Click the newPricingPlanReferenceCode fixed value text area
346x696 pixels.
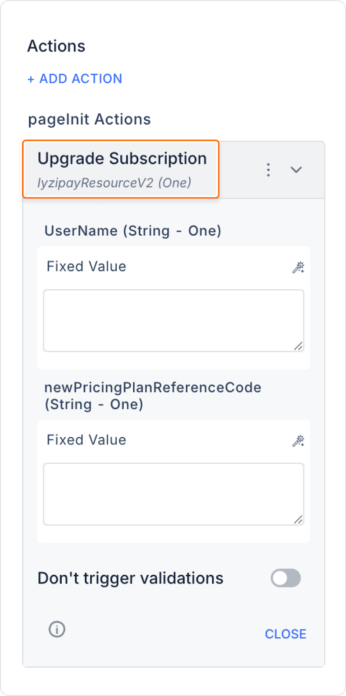(x=174, y=494)
